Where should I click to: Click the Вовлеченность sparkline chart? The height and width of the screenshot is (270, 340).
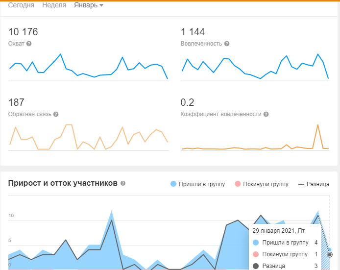point(255,67)
